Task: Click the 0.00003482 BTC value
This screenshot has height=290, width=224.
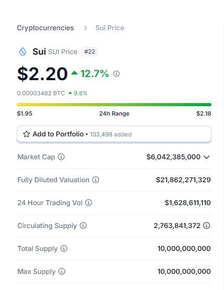Action: click(x=41, y=93)
